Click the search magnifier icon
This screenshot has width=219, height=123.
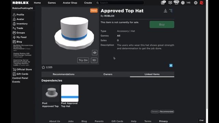[98, 3]
